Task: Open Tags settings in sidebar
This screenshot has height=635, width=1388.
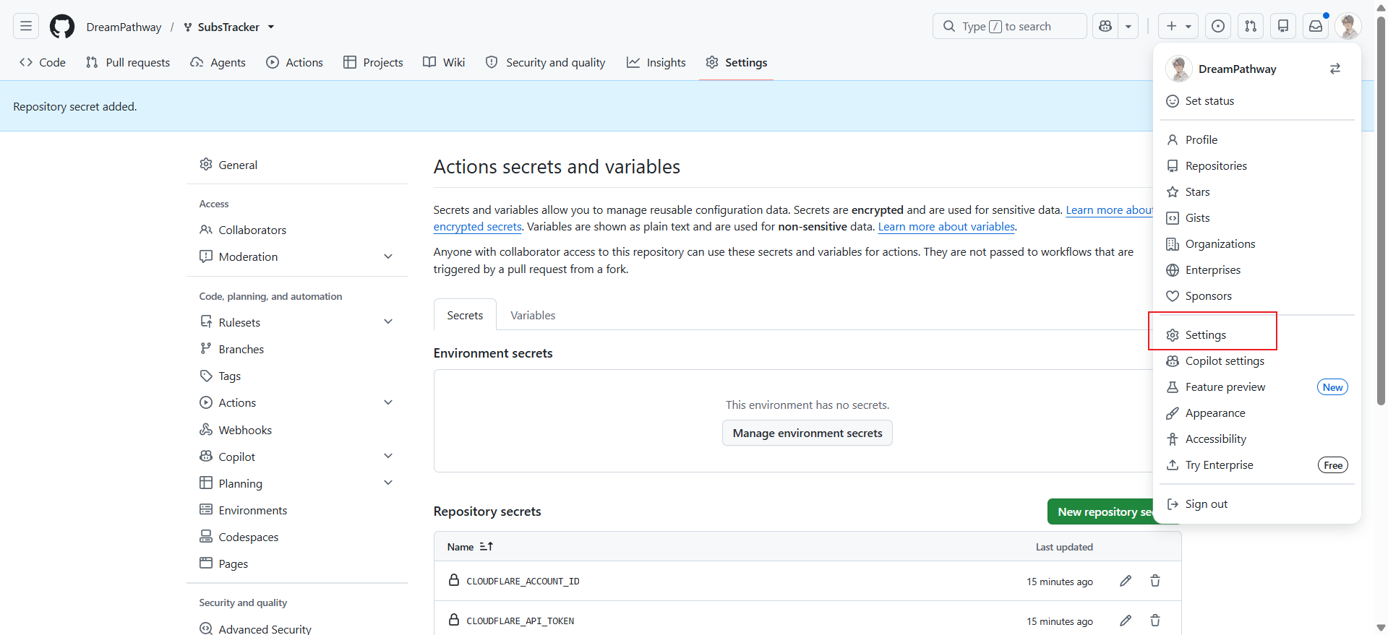Action: (297, 376)
